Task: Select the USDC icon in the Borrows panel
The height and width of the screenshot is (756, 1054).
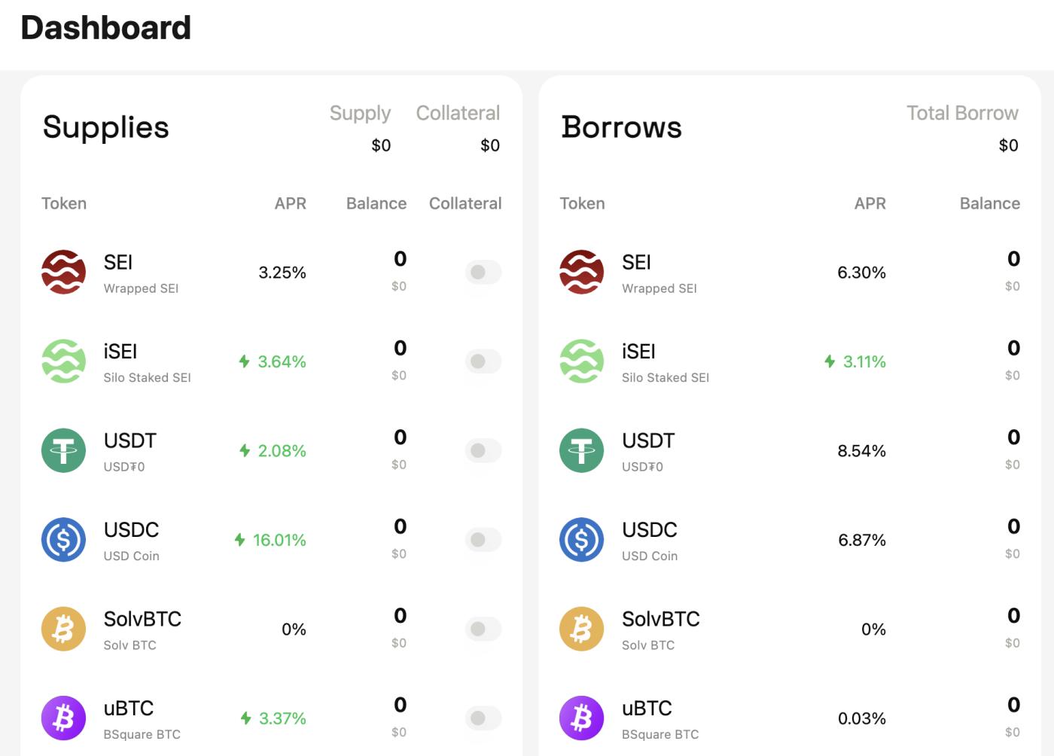Action: 581,540
